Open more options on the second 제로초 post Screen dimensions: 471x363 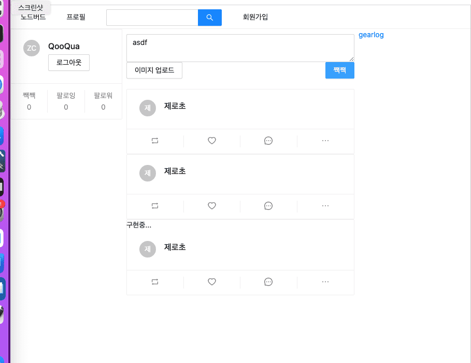tap(325, 206)
